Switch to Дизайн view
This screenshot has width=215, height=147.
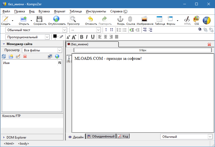click(x=76, y=137)
